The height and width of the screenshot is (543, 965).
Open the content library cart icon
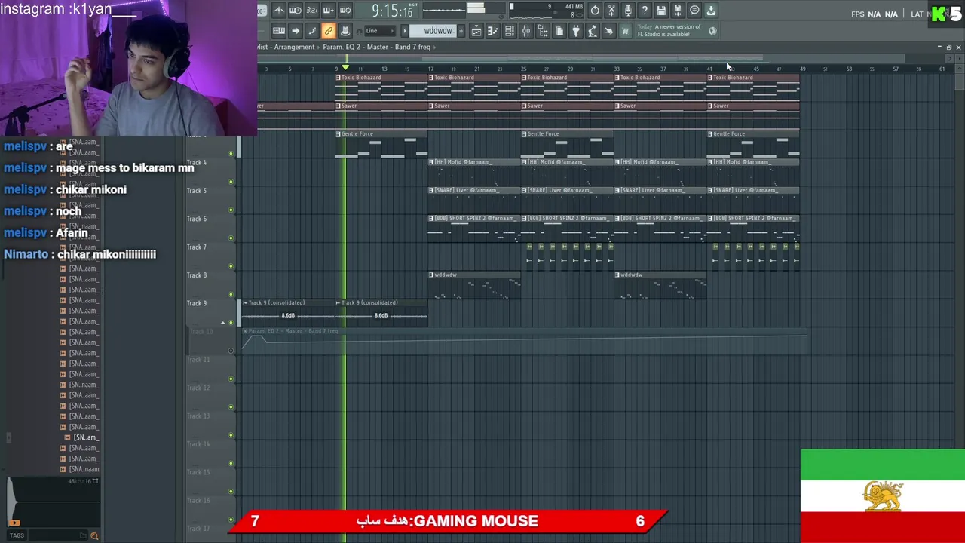pos(625,31)
